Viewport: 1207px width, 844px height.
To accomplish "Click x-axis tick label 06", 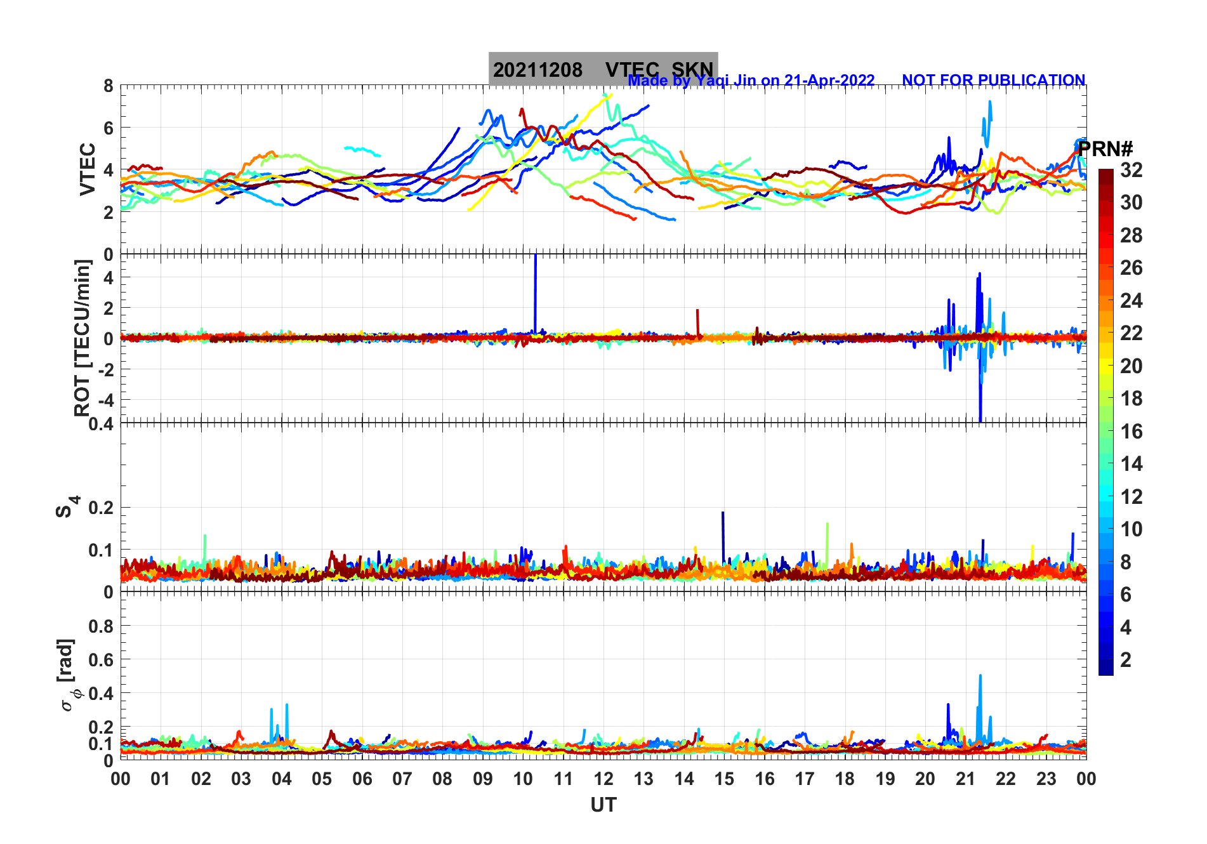I will 362,779.
